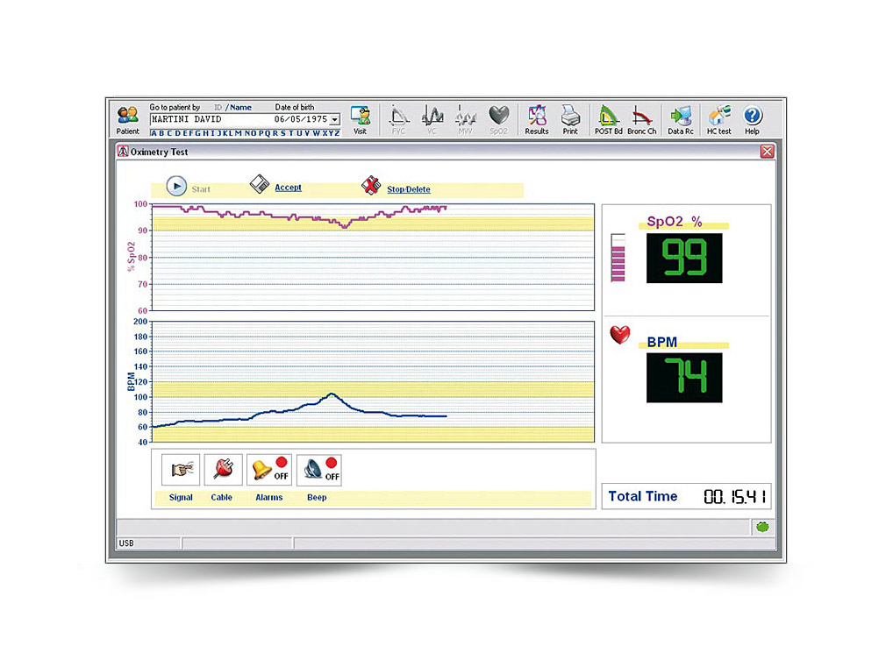The image size is (893, 660).
Task: Toggle the Beep OFF speaker button
Action: 319,471
